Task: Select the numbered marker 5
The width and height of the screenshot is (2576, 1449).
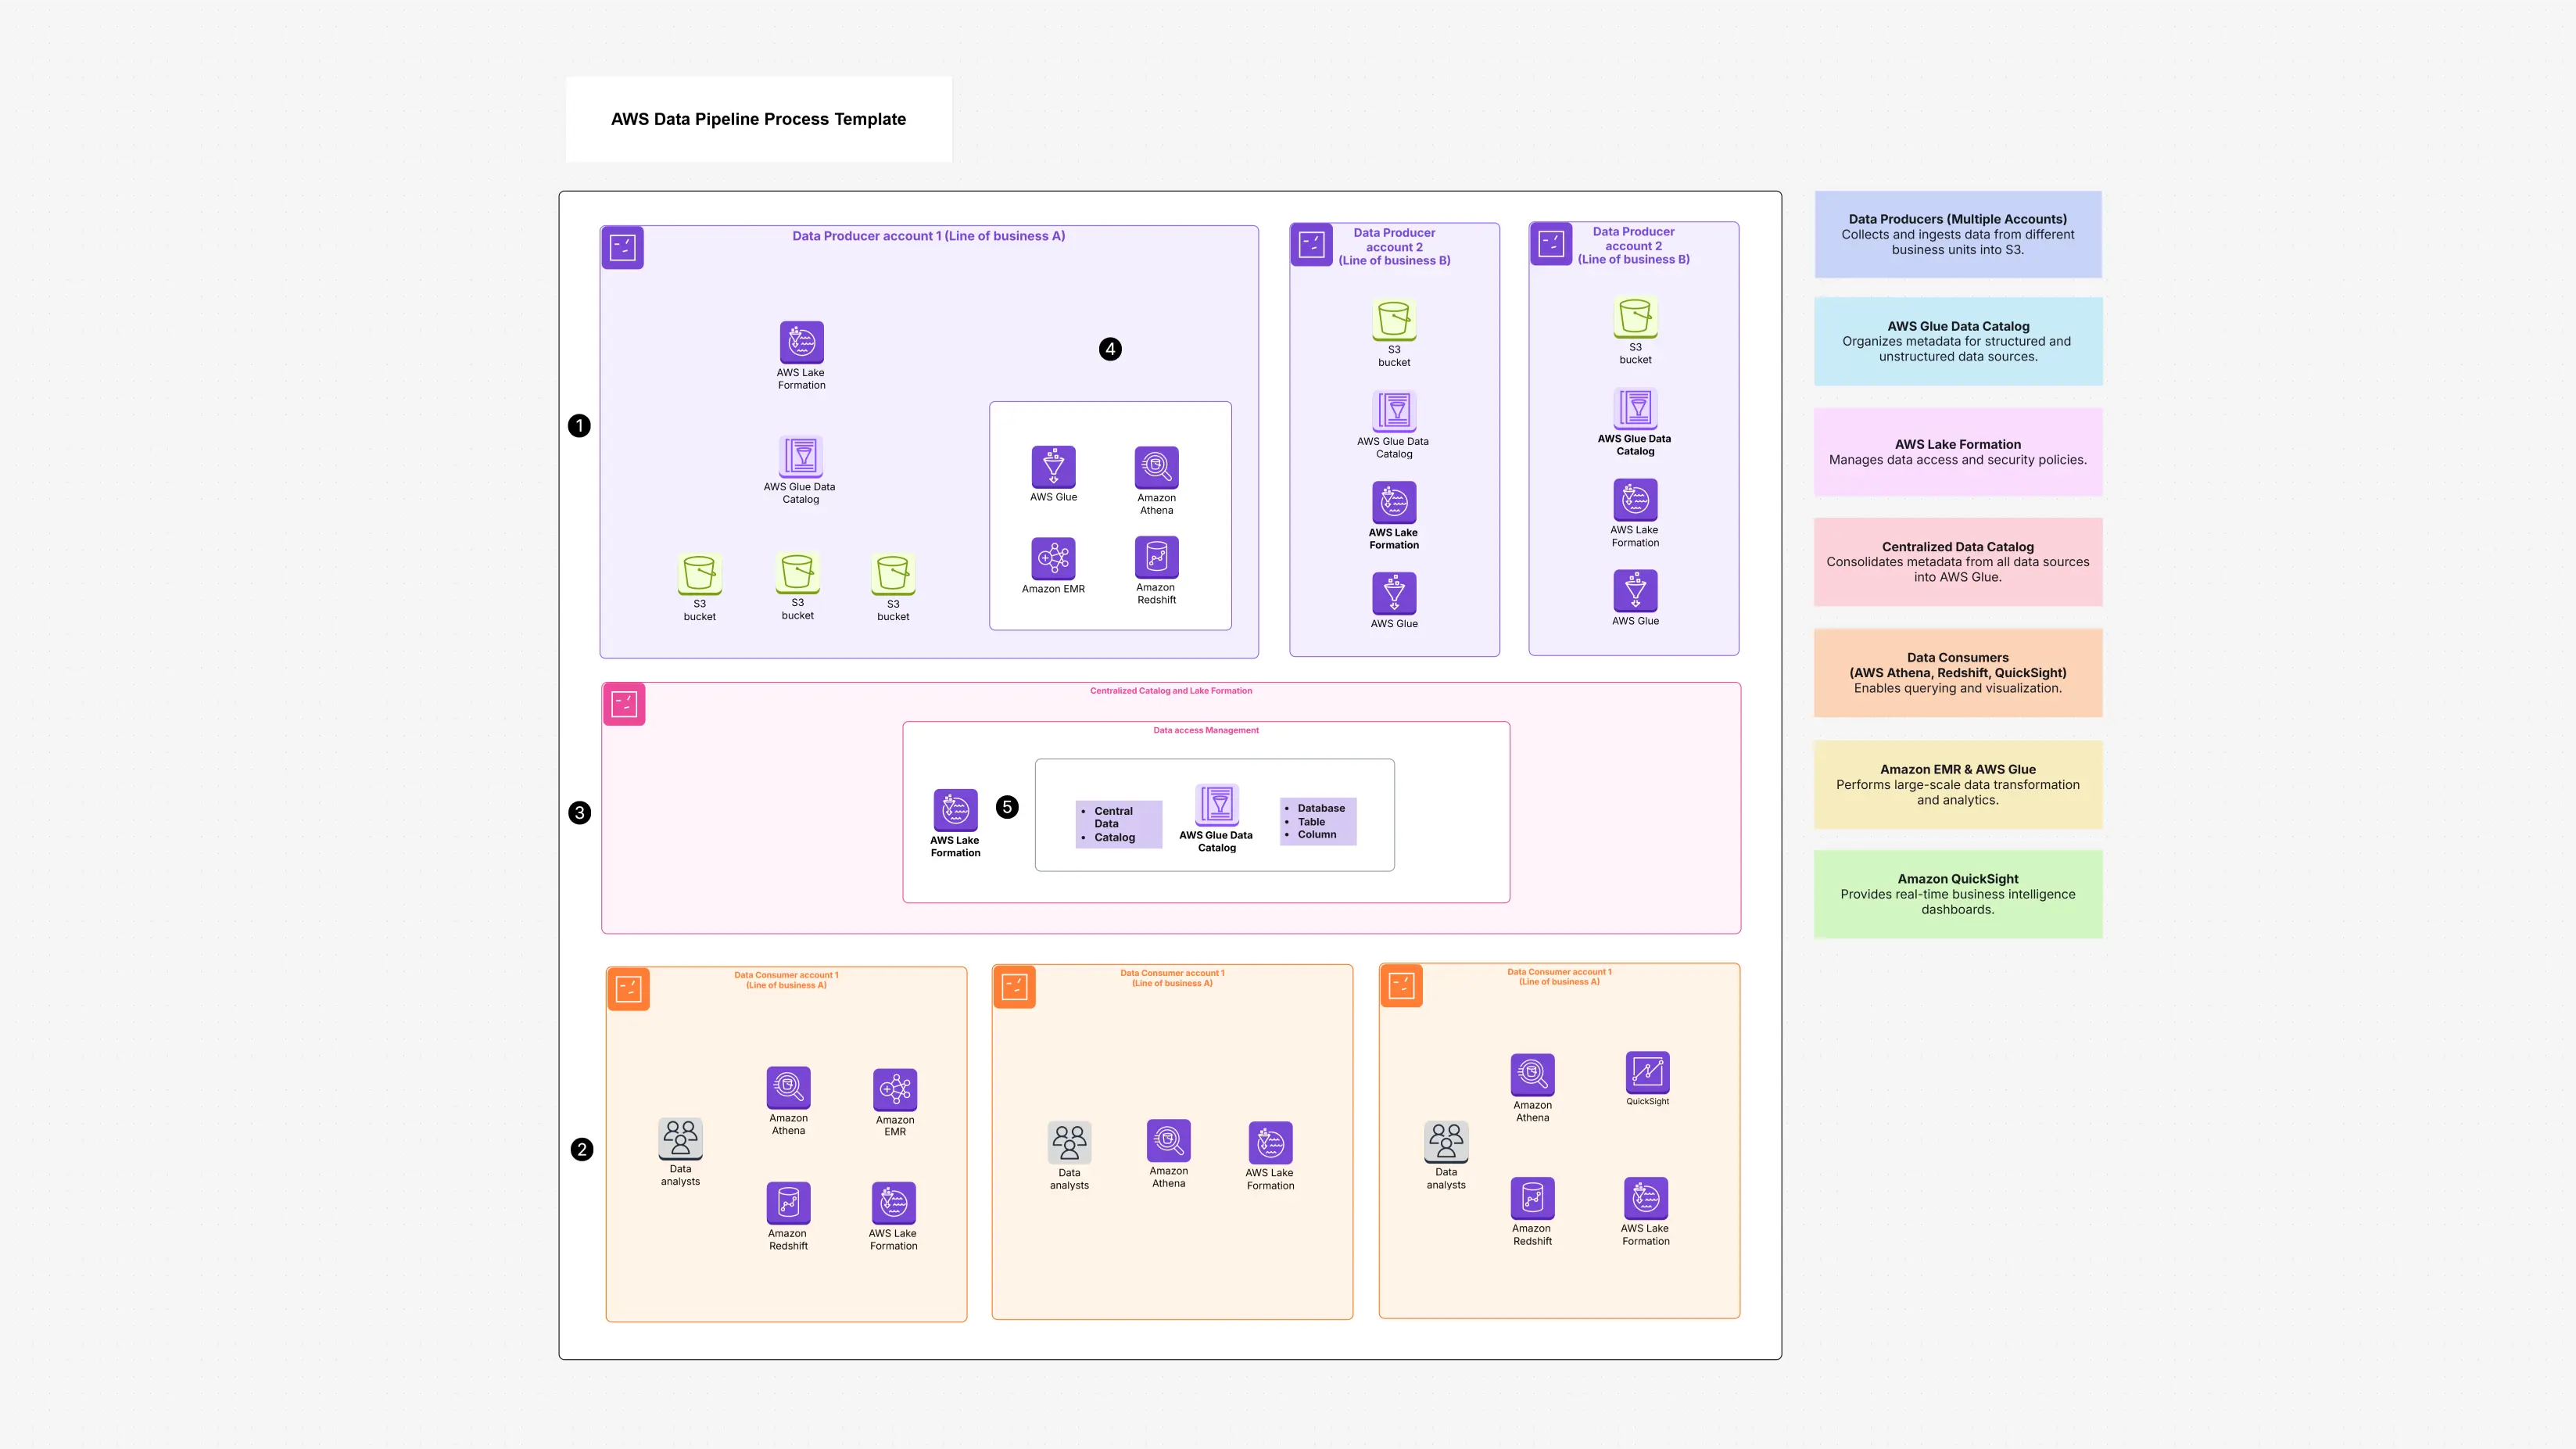Action: coord(1007,807)
